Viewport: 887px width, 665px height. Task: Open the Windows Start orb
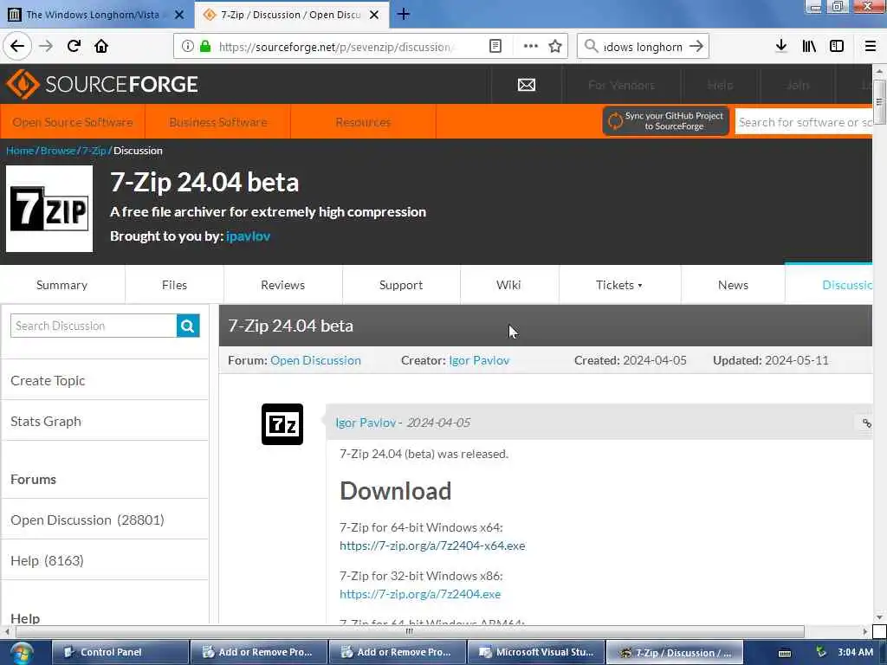tap(22, 653)
